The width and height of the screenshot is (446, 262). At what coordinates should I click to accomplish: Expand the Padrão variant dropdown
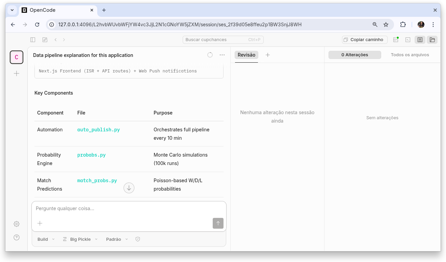(117, 239)
